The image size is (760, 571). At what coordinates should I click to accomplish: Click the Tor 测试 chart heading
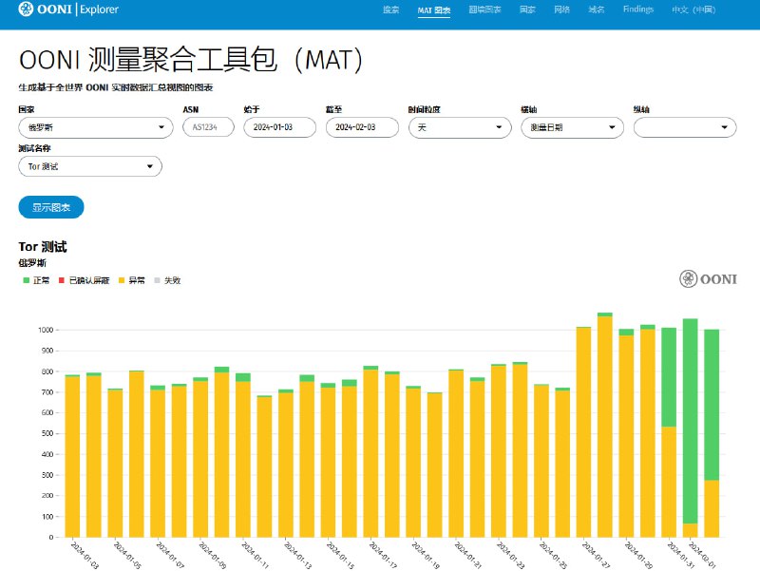click(43, 247)
